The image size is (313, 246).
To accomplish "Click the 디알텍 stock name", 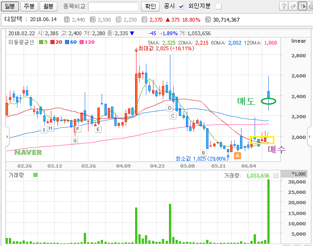I will [13, 19].
